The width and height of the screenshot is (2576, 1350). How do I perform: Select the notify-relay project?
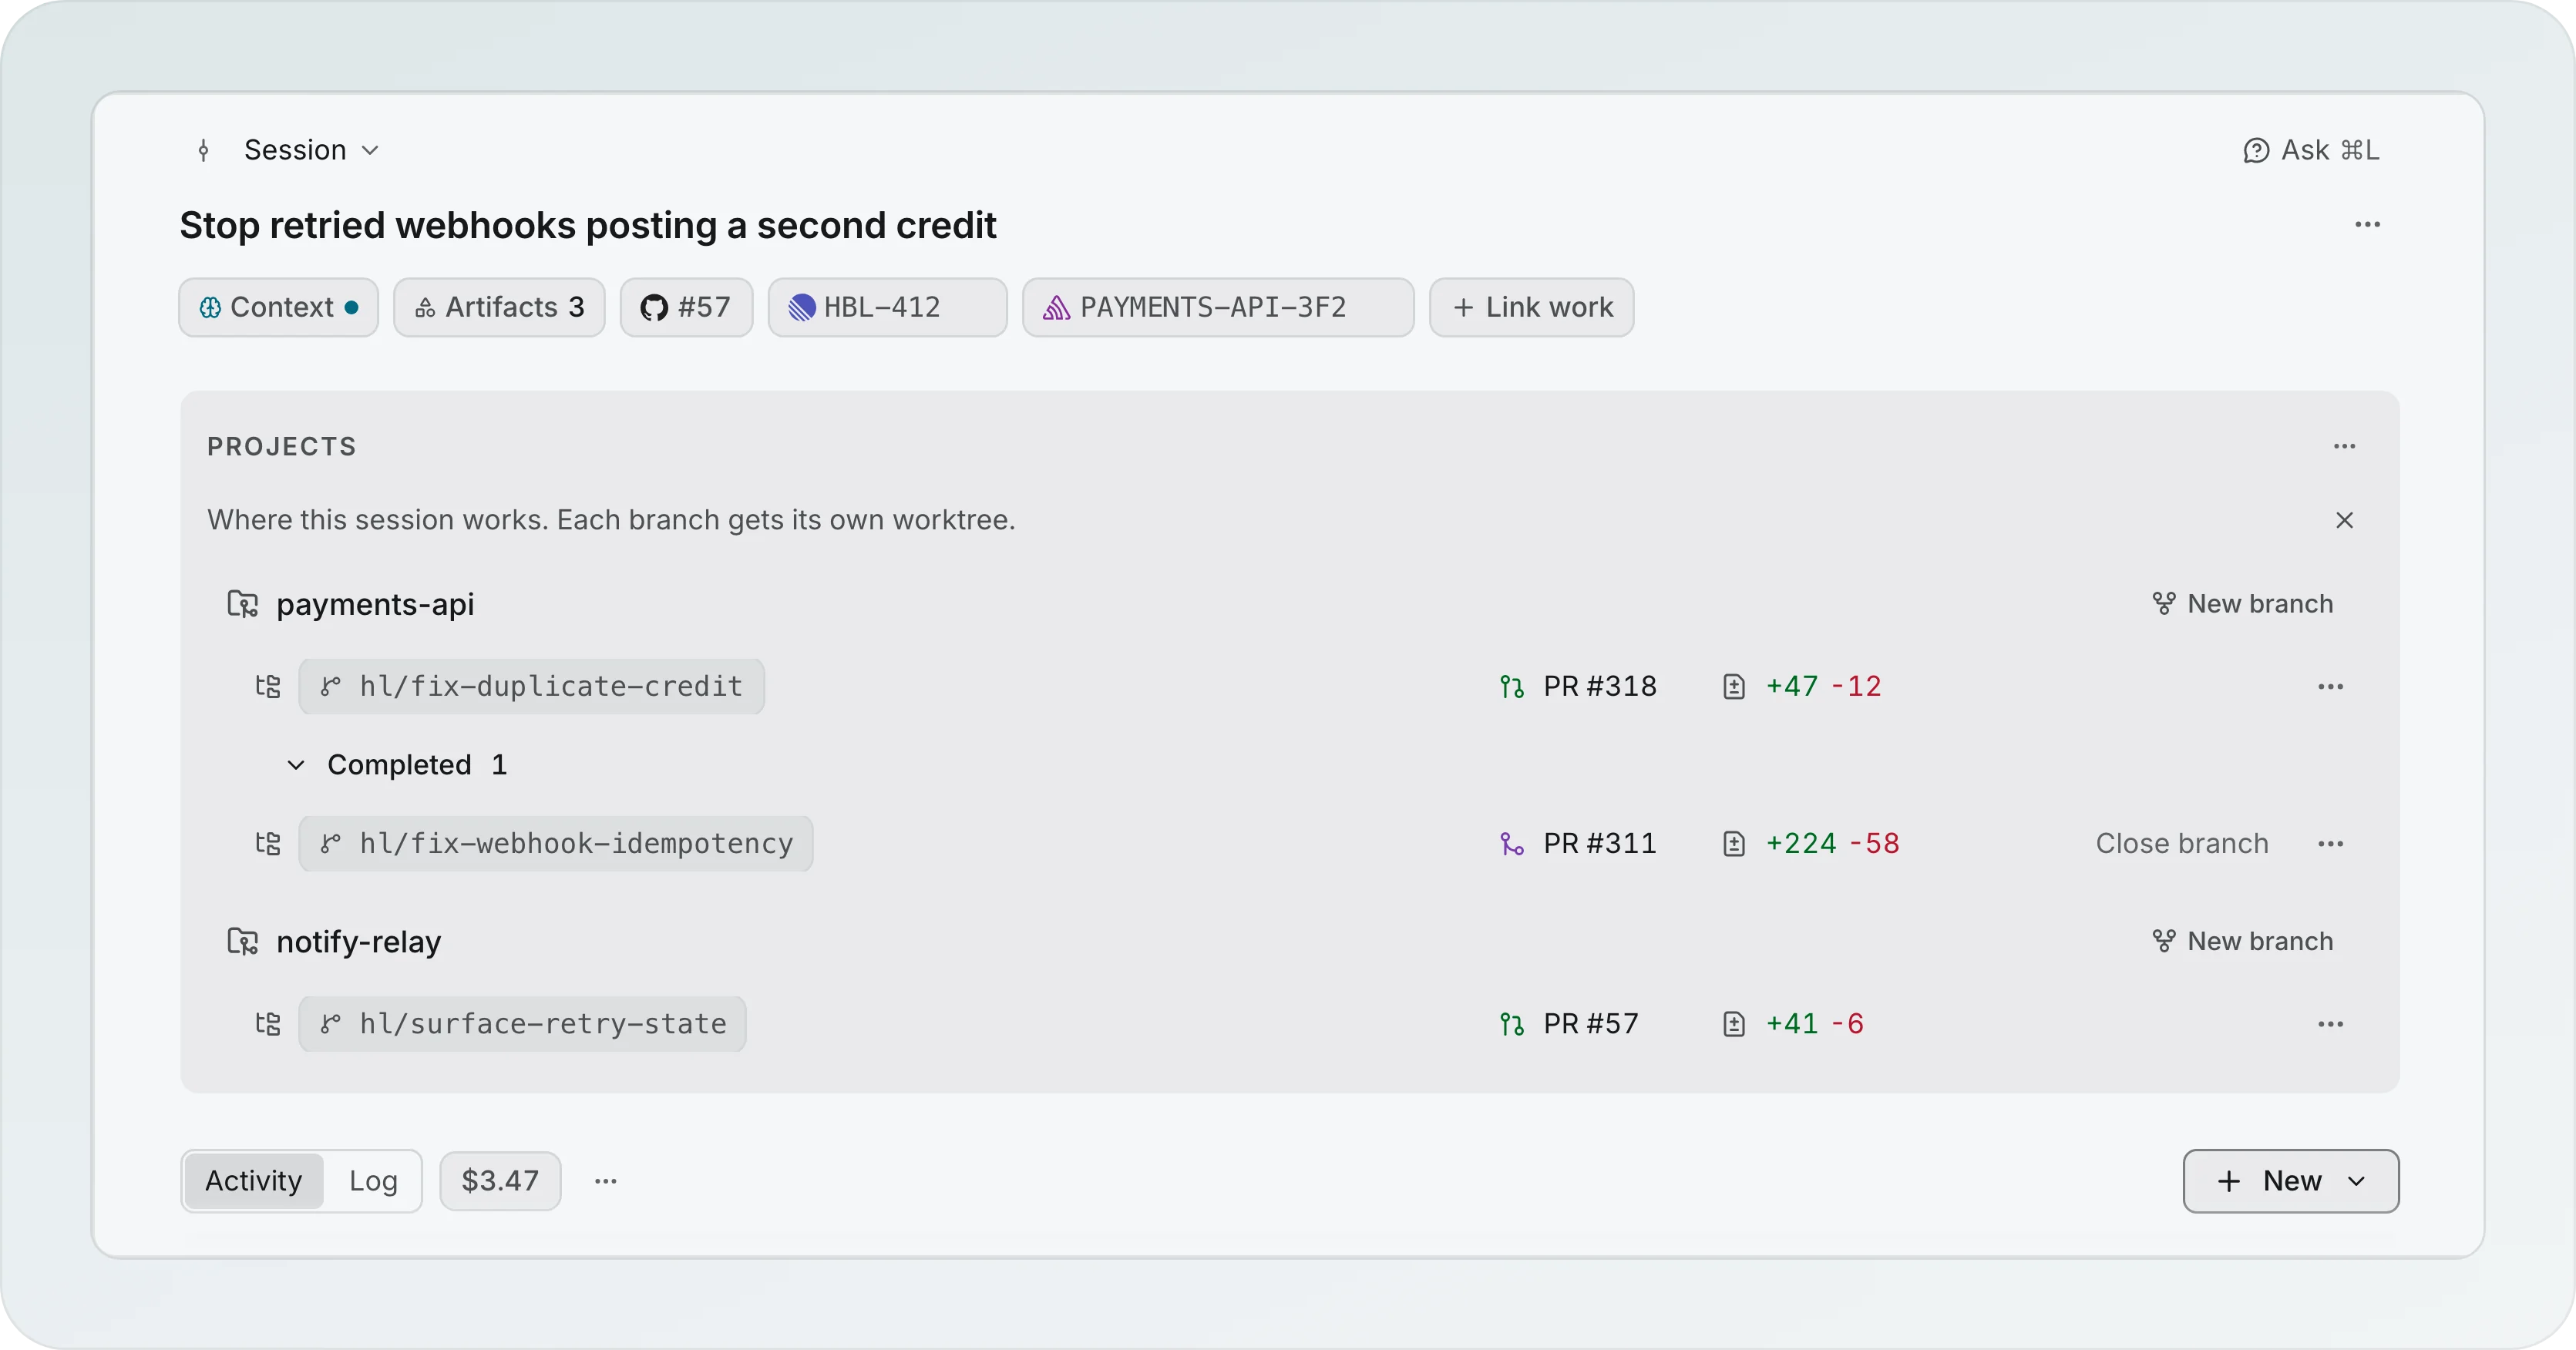335,942
